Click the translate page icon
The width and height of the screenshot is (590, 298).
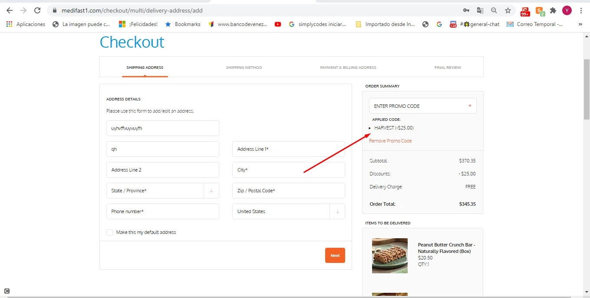tap(480, 10)
